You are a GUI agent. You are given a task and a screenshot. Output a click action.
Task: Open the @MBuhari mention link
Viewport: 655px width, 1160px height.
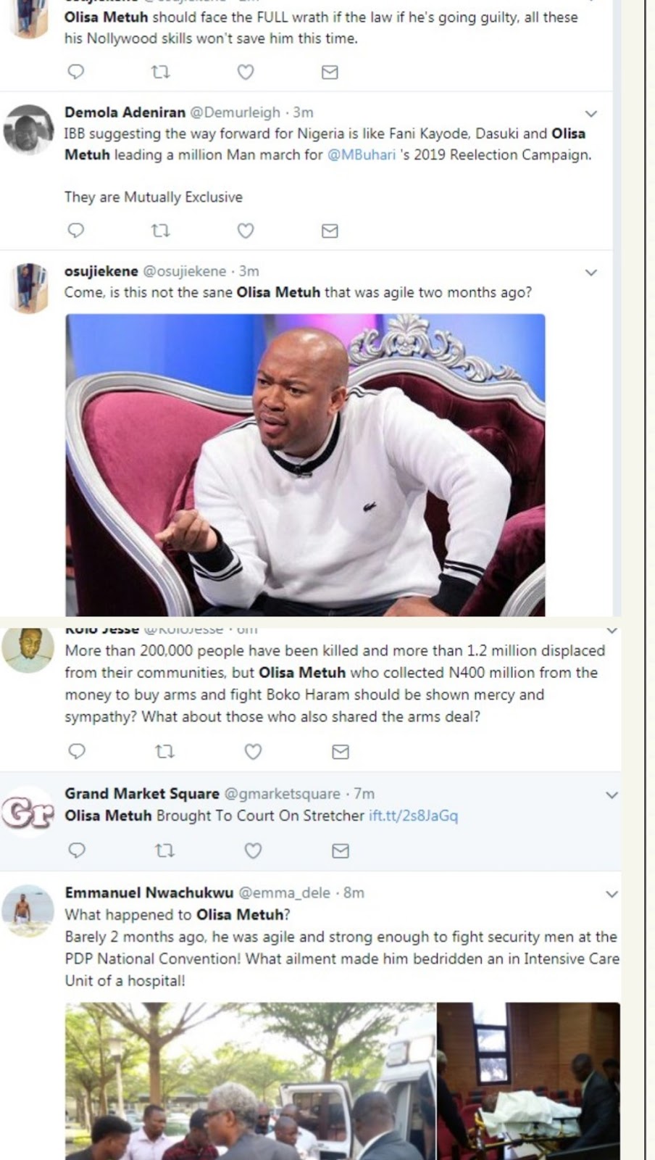[x=362, y=154]
